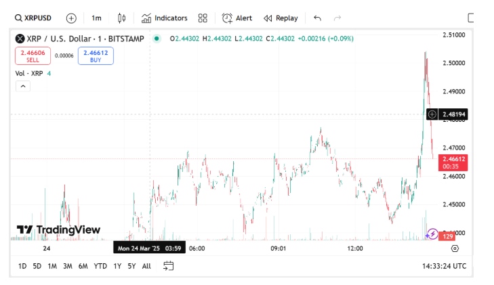Click the BUY 2.46612 button
Viewport: 494px width, 285px height.
point(96,56)
